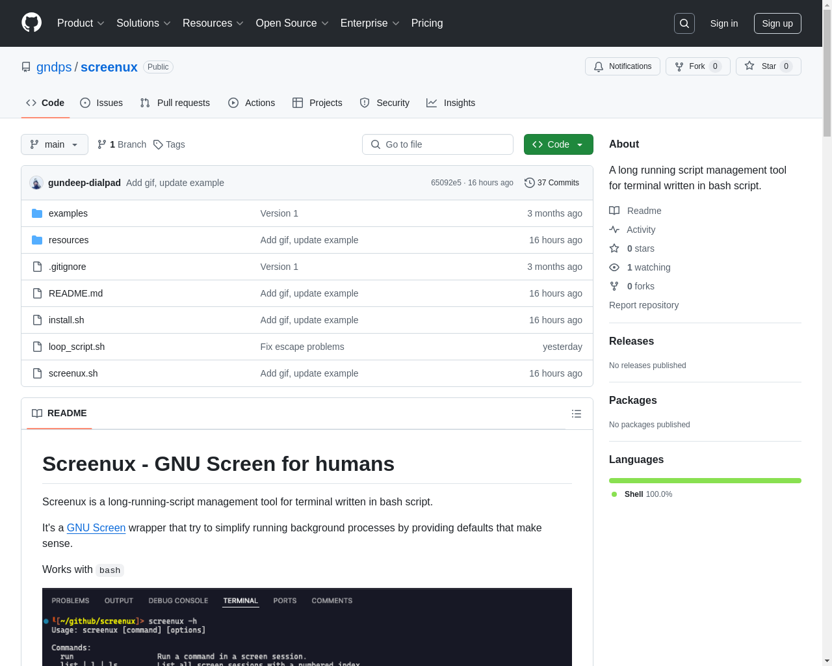Switch to the Security tab

385,103
